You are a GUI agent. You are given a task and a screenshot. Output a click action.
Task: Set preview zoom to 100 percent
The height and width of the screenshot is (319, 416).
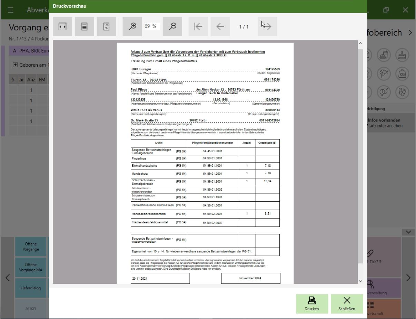point(107,27)
